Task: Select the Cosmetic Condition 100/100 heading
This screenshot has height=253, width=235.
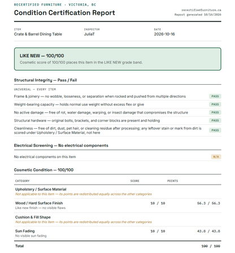Action: 43,170
